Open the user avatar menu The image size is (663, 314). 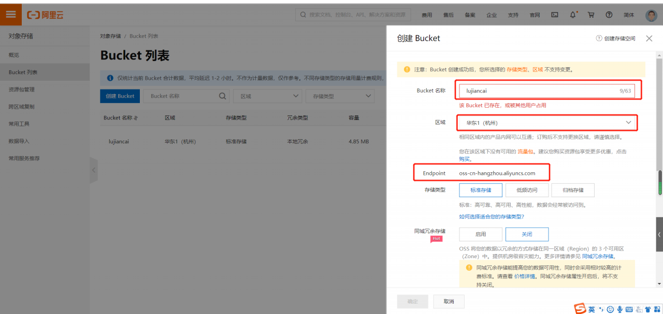click(x=652, y=15)
